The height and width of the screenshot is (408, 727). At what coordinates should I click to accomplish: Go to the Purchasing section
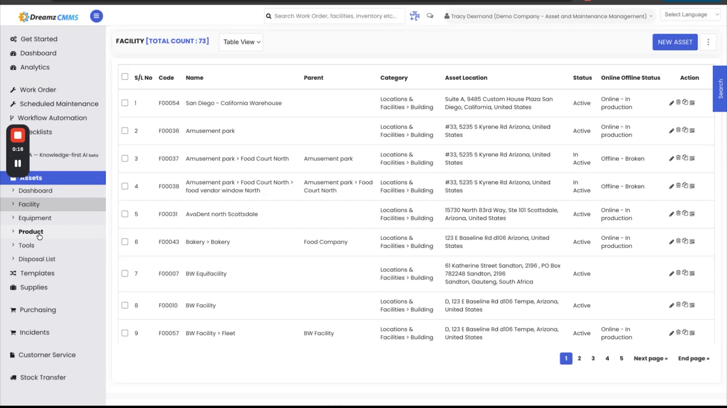point(38,310)
